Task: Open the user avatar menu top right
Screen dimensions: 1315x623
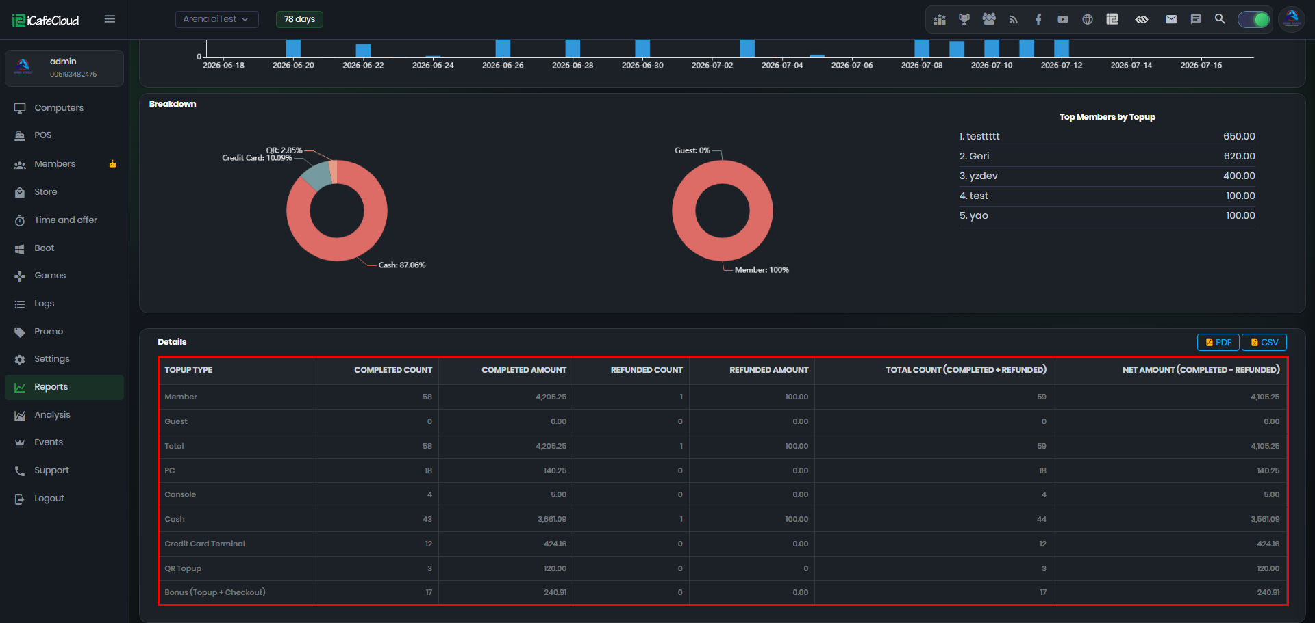Action: pos(1292,19)
